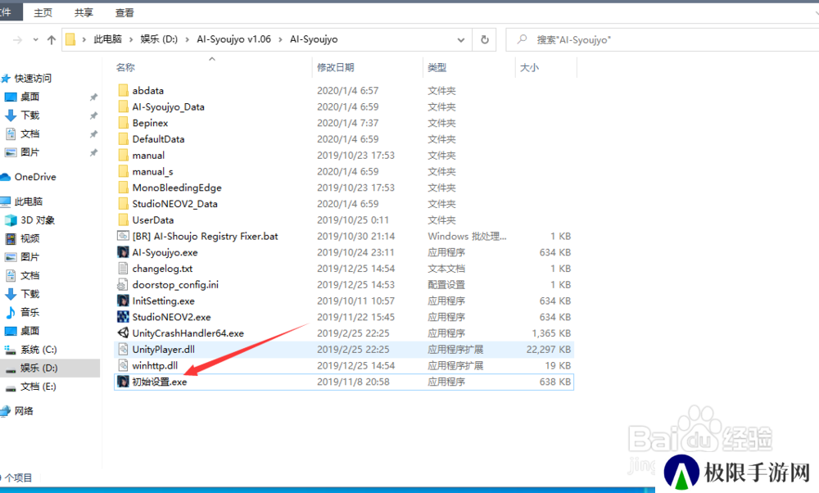Screen dimensions: 819x493
Task: Open the 查看 ribbon tab
Action: pyautogui.click(x=124, y=12)
